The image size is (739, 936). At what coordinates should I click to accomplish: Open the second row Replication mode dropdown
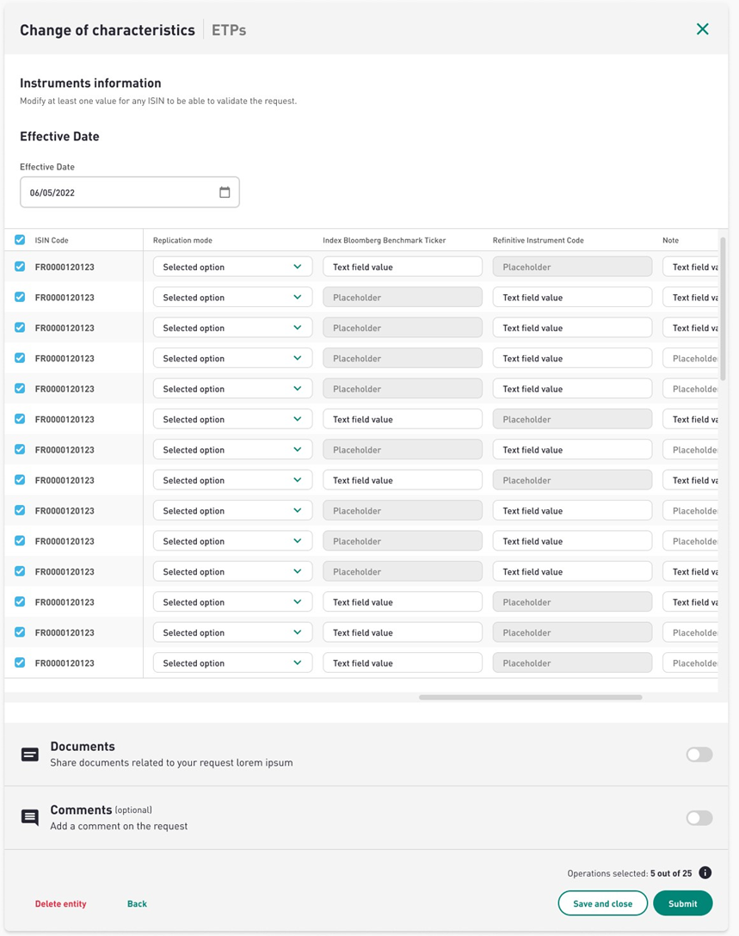[232, 298]
